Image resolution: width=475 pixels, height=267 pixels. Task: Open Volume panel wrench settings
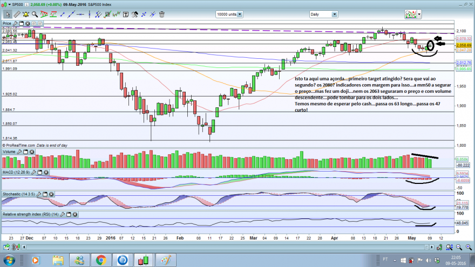coord(19,152)
